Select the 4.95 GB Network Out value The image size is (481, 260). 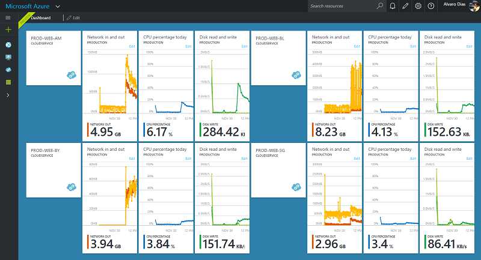(106, 132)
